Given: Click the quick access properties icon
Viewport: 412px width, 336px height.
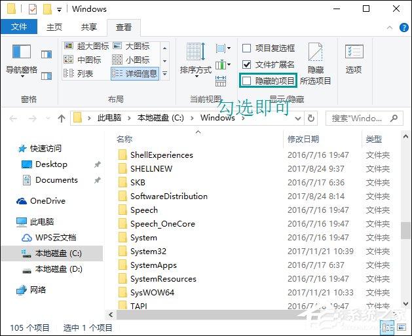Looking at the screenshot, I should (33, 9).
